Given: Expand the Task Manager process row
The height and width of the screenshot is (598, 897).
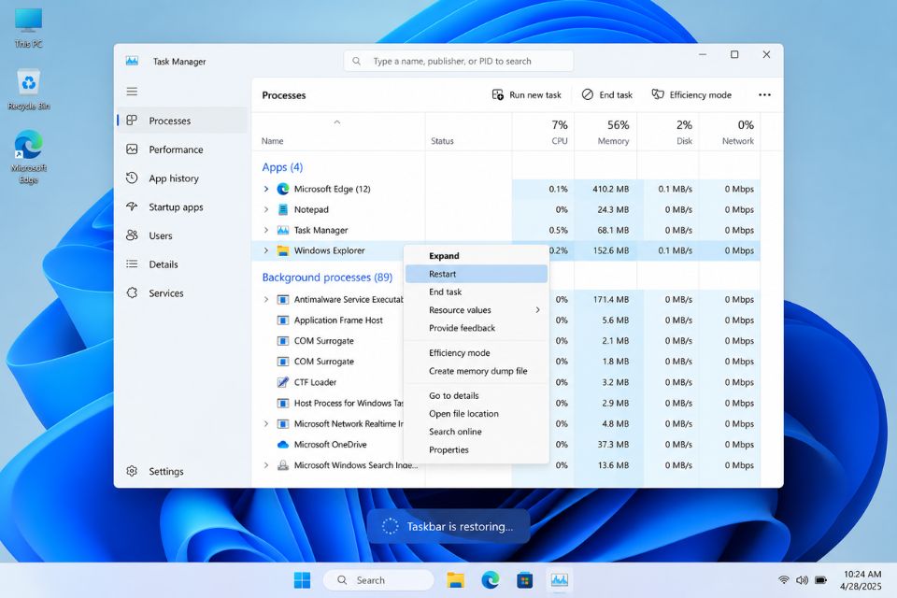Looking at the screenshot, I should coord(266,230).
